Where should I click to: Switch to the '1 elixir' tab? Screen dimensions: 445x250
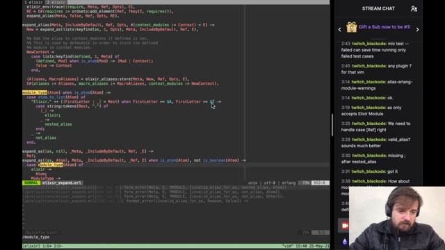tap(33, 2)
